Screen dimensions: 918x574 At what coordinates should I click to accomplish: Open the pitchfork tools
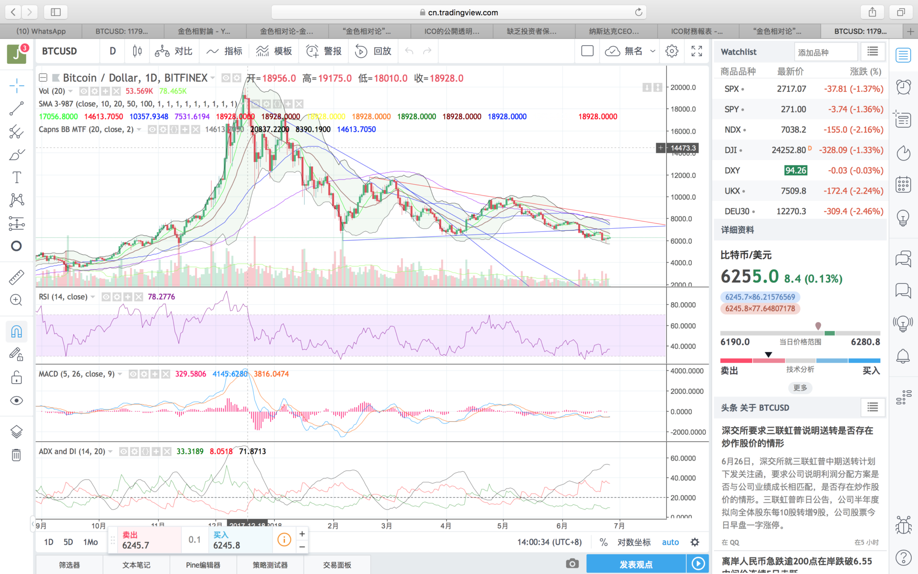click(17, 131)
